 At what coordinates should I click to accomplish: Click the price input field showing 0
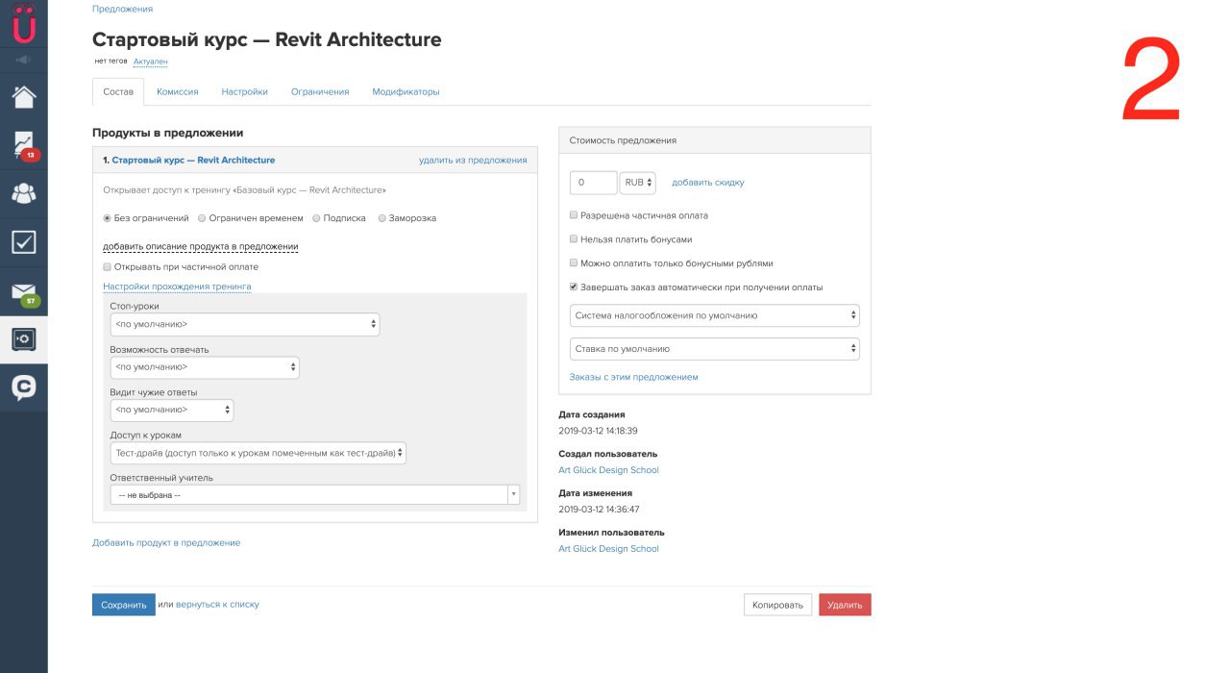pos(593,183)
